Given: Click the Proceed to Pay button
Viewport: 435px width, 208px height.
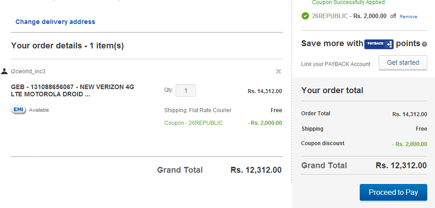Looking at the screenshot, I should [x=393, y=193].
